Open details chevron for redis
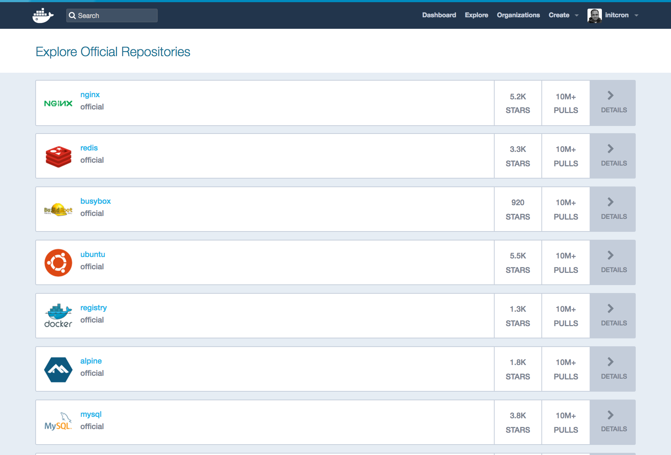This screenshot has width=671, height=455. click(x=611, y=149)
